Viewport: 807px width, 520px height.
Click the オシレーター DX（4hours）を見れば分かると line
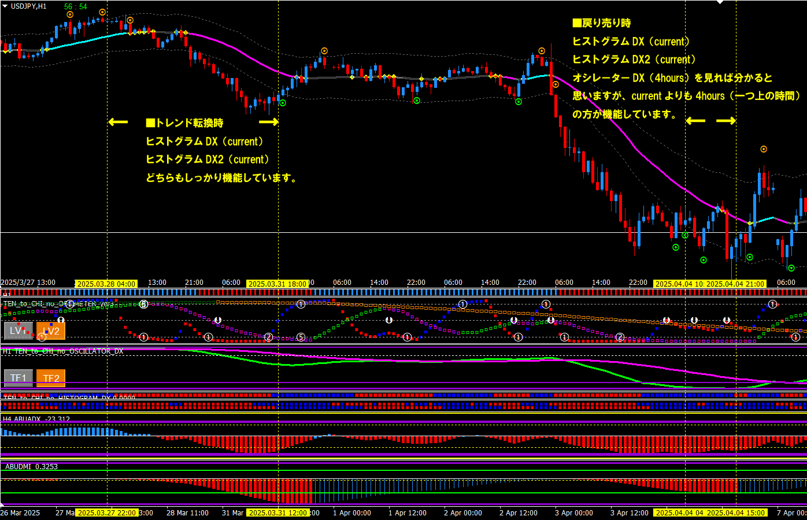pyautogui.click(x=672, y=78)
